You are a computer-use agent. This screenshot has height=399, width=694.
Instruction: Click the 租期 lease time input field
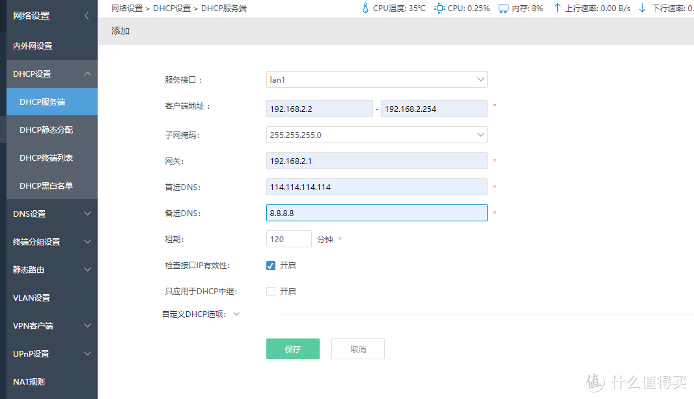[288, 238]
